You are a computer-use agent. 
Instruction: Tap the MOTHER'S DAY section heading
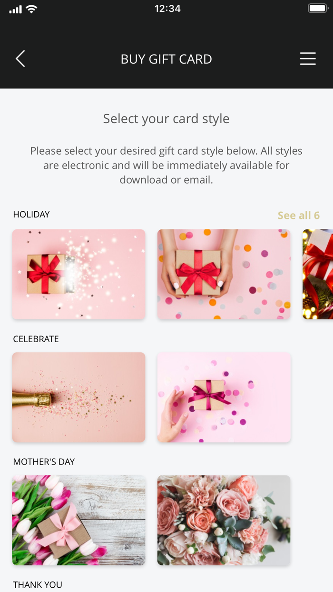44,462
